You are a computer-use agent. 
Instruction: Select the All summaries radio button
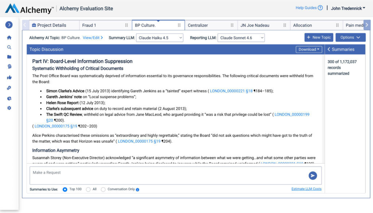click(x=88, y=190)
